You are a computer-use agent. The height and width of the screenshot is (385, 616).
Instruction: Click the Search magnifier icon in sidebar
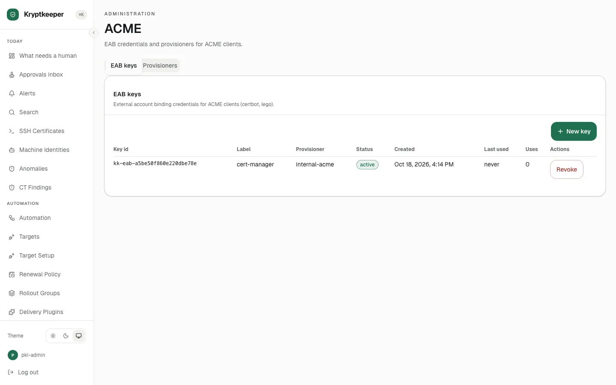click(12, 113)
